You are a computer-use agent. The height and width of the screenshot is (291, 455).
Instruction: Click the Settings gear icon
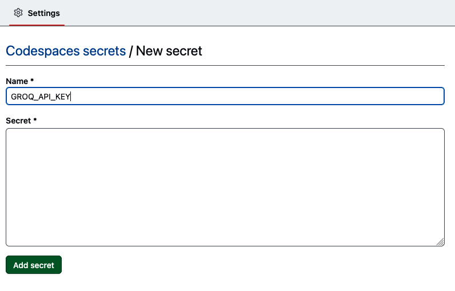coord(18,13)
